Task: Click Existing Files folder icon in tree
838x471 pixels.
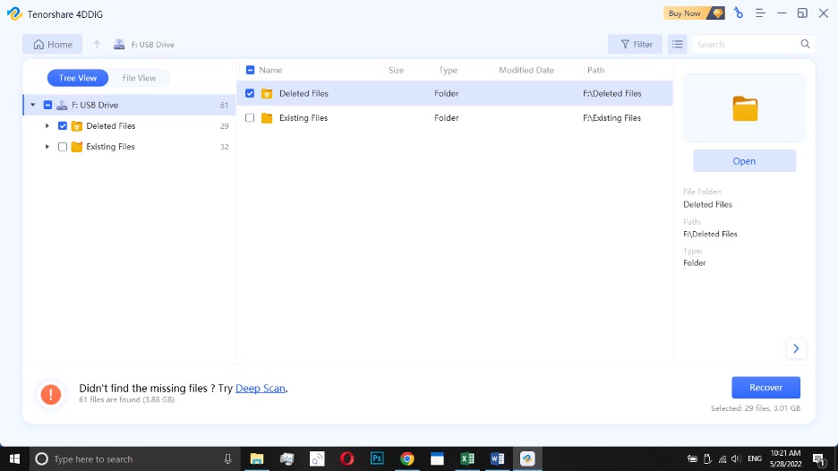Action: point(77,147)
